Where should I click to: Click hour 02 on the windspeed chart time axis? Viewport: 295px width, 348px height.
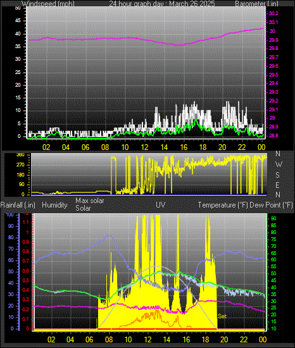(x=46, y=147)
